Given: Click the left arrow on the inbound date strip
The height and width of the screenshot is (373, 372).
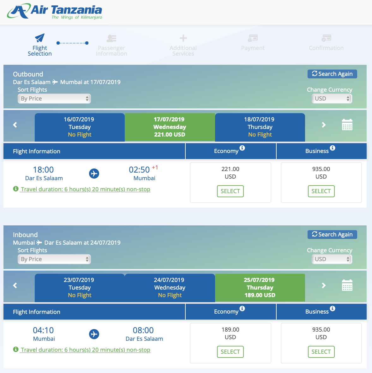Looking at the screenshot, I should [15, 285].
